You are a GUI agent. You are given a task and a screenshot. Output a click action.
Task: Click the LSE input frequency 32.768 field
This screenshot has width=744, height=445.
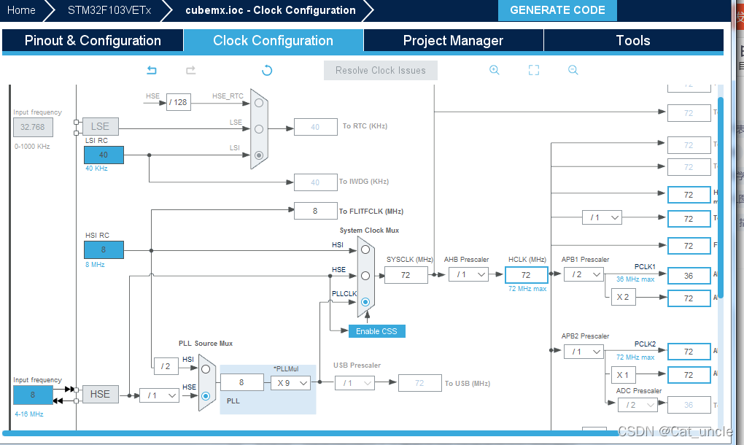coord(33,127)
